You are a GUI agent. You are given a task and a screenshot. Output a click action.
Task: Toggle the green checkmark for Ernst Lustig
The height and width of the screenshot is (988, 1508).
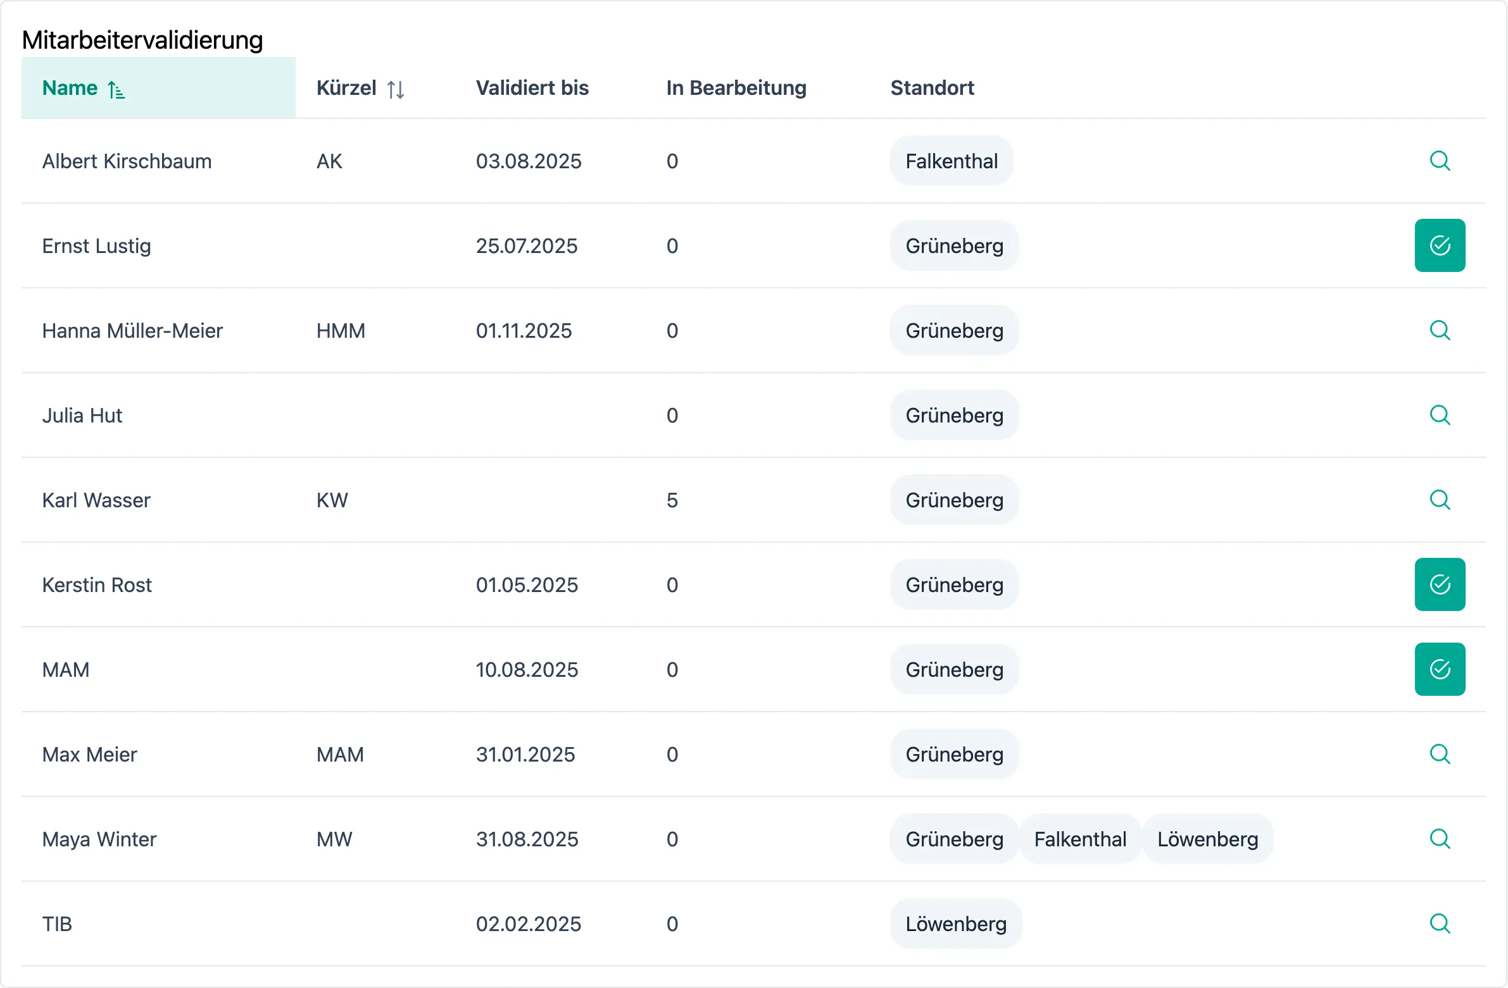[x=1440, y=245]
